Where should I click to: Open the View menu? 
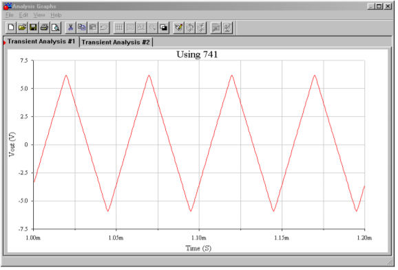pyautogui.click(x=39, y=15)
